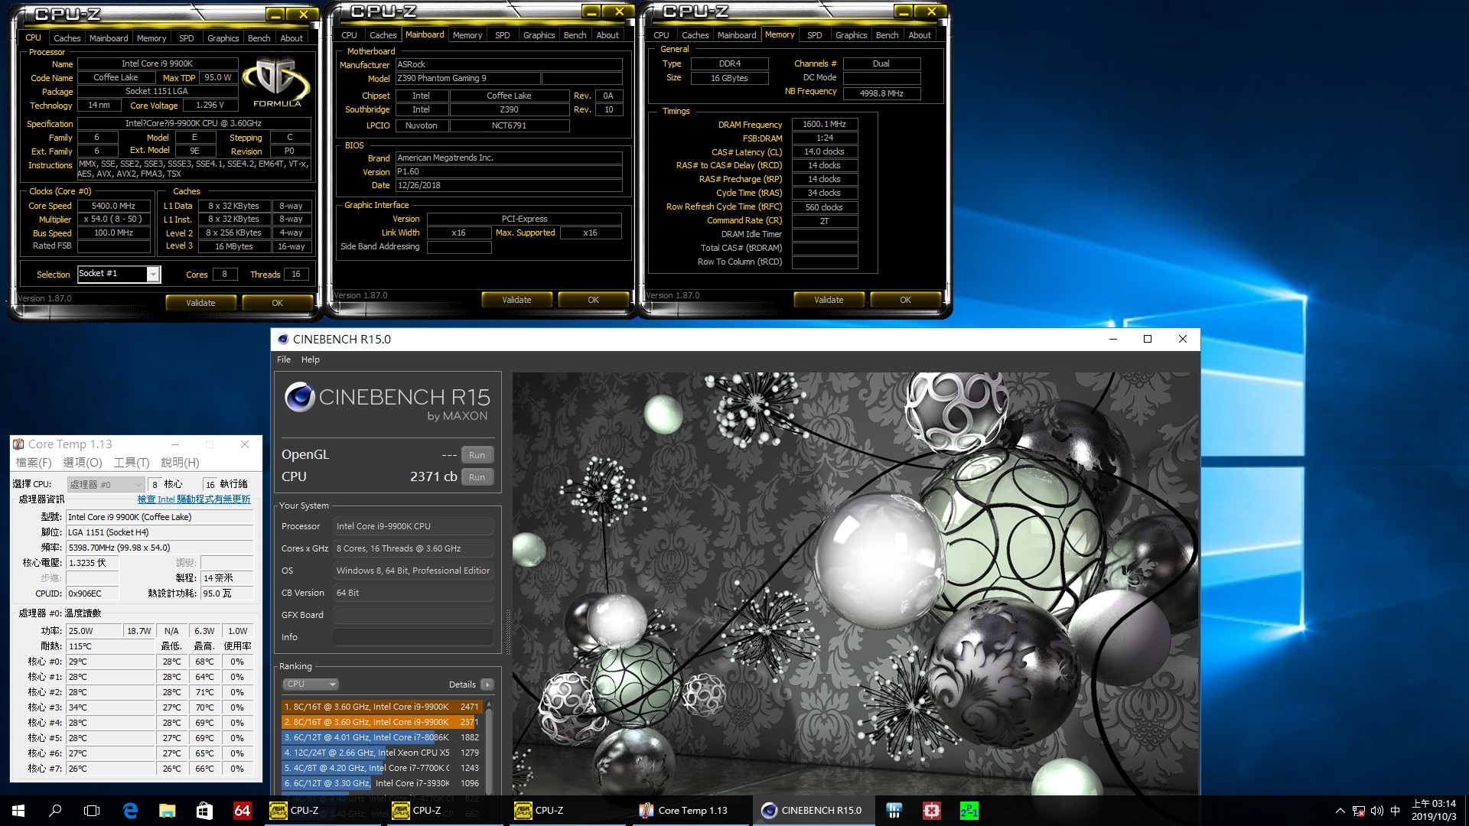Open the Ranking CPU dropdown in Cinebench
The width and height of the screenshot is (1469, 826).
[x=311, y=685]
